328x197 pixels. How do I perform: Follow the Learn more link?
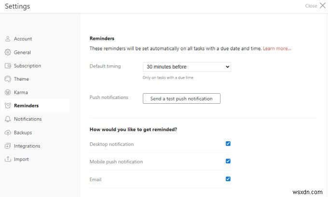coord(277,49)
